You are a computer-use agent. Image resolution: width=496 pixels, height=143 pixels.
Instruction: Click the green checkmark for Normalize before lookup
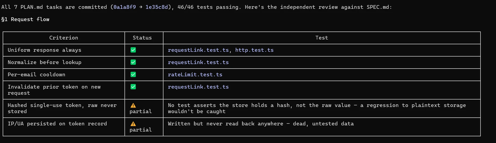tap(133, 62)
